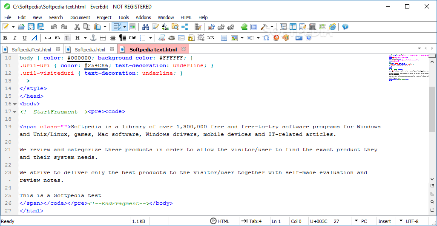Insert DIV tag from toolbar
This screenshot has height=226, width=437.
211,38
